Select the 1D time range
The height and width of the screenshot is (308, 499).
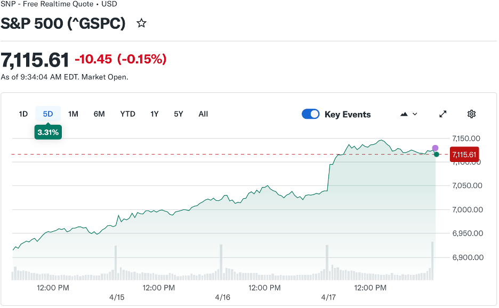click(x=23, y=114)
